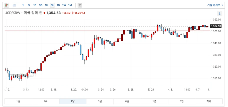228x107 pixels.
Task: Show the 최대 full range
Action: click(209, 101)
